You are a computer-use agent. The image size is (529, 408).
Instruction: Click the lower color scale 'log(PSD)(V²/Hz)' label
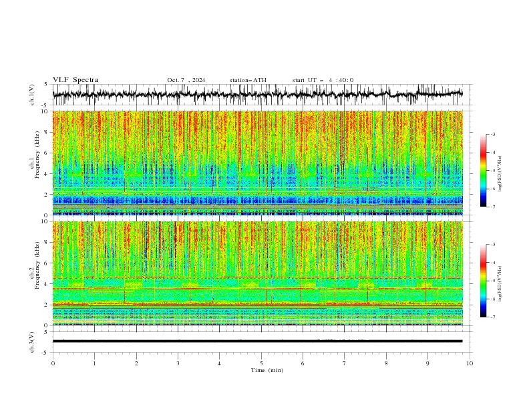[500, 284]
